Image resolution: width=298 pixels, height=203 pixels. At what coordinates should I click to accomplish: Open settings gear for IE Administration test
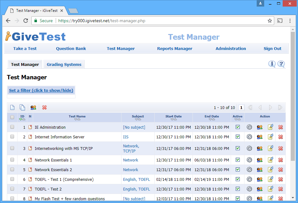(249, 127)
